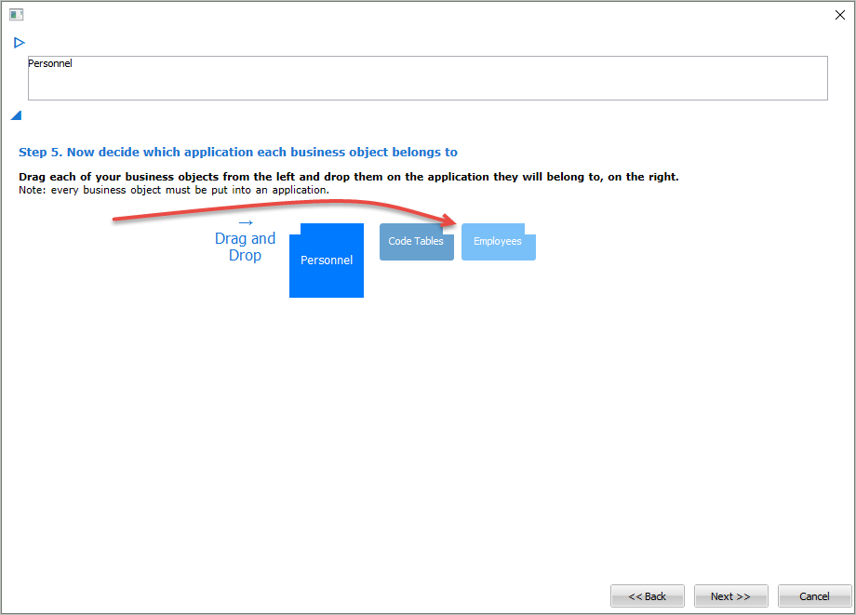856x615 pixels.
Task: Expand the outlined triangle arrow above text box
Action: (20, 43)
